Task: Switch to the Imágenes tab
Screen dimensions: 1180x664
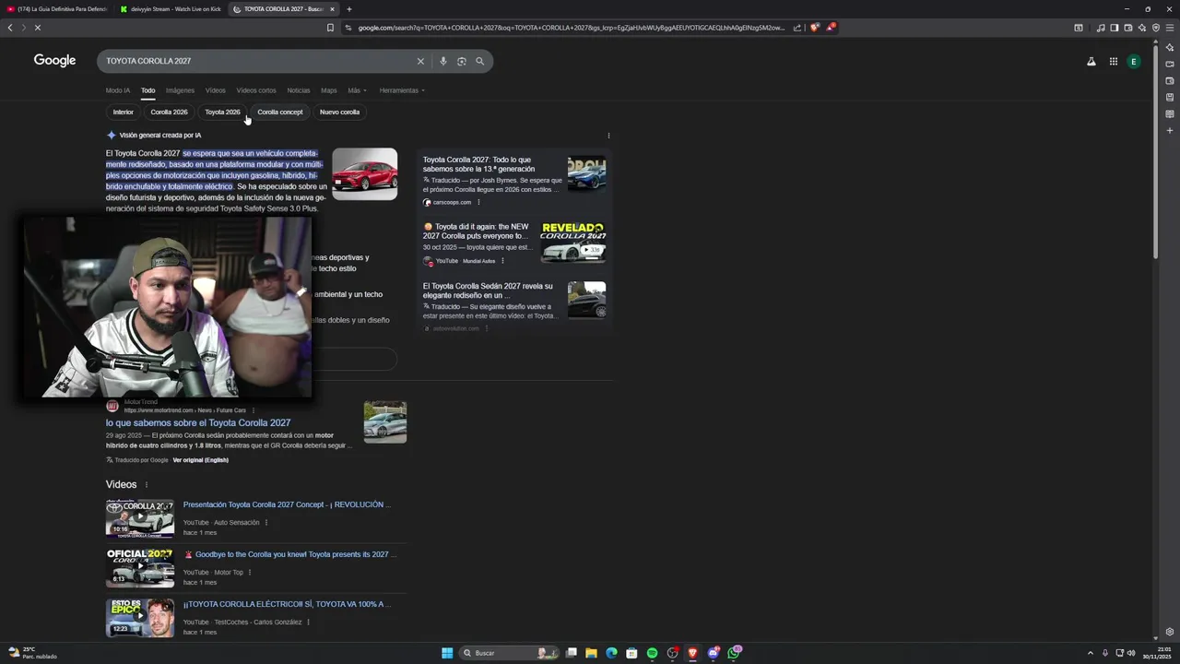Action: 180,90
